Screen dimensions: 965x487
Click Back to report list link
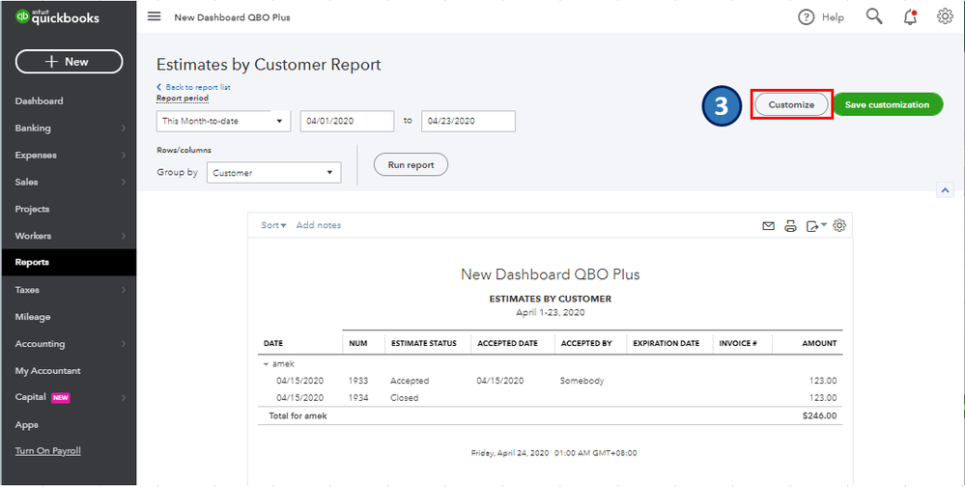(x=197, y=87)
